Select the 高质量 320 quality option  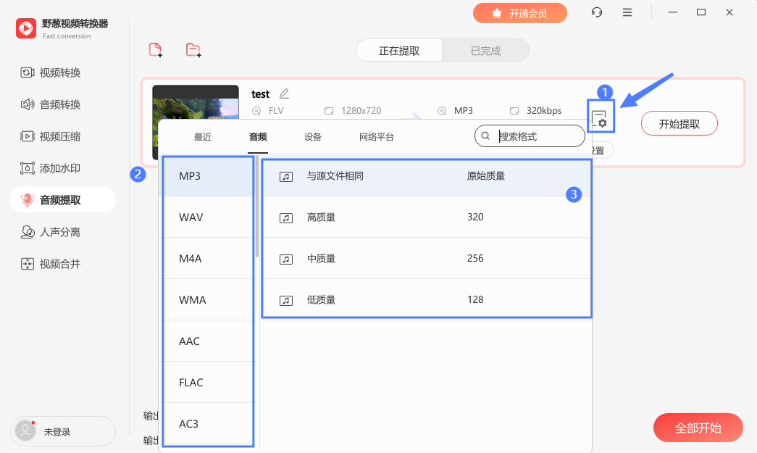tap(427, 217)
